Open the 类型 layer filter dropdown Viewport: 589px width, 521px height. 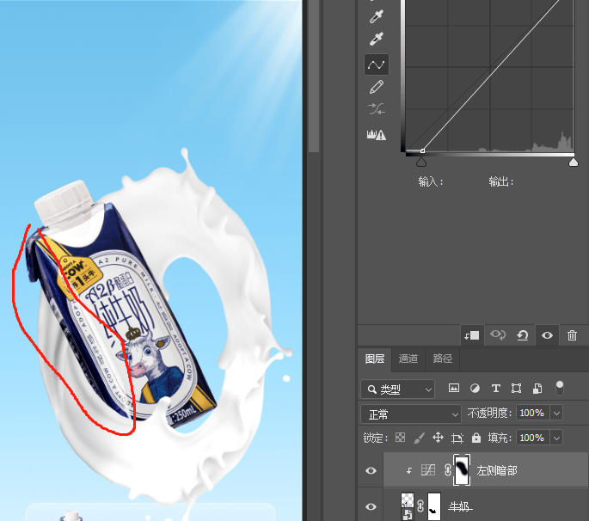(x=397, y=389)
